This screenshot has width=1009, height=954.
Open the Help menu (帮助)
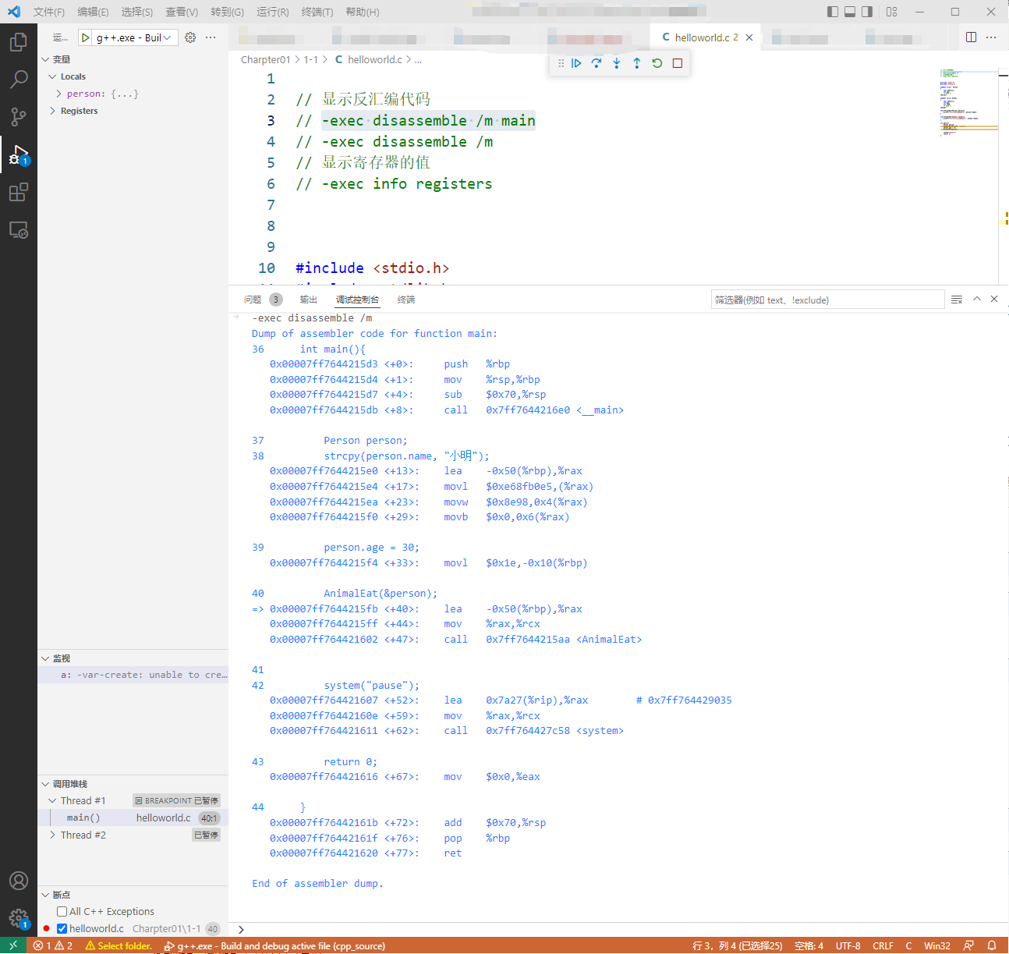coord(362,12)
